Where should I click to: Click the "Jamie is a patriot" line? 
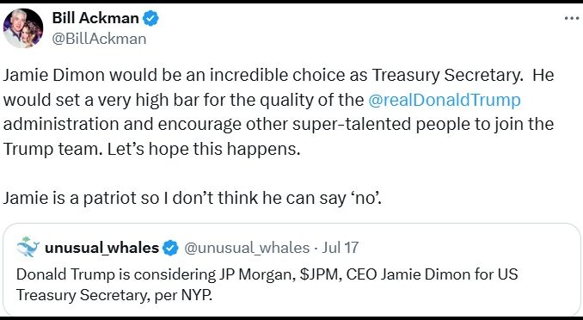click(x=193, y=198)
